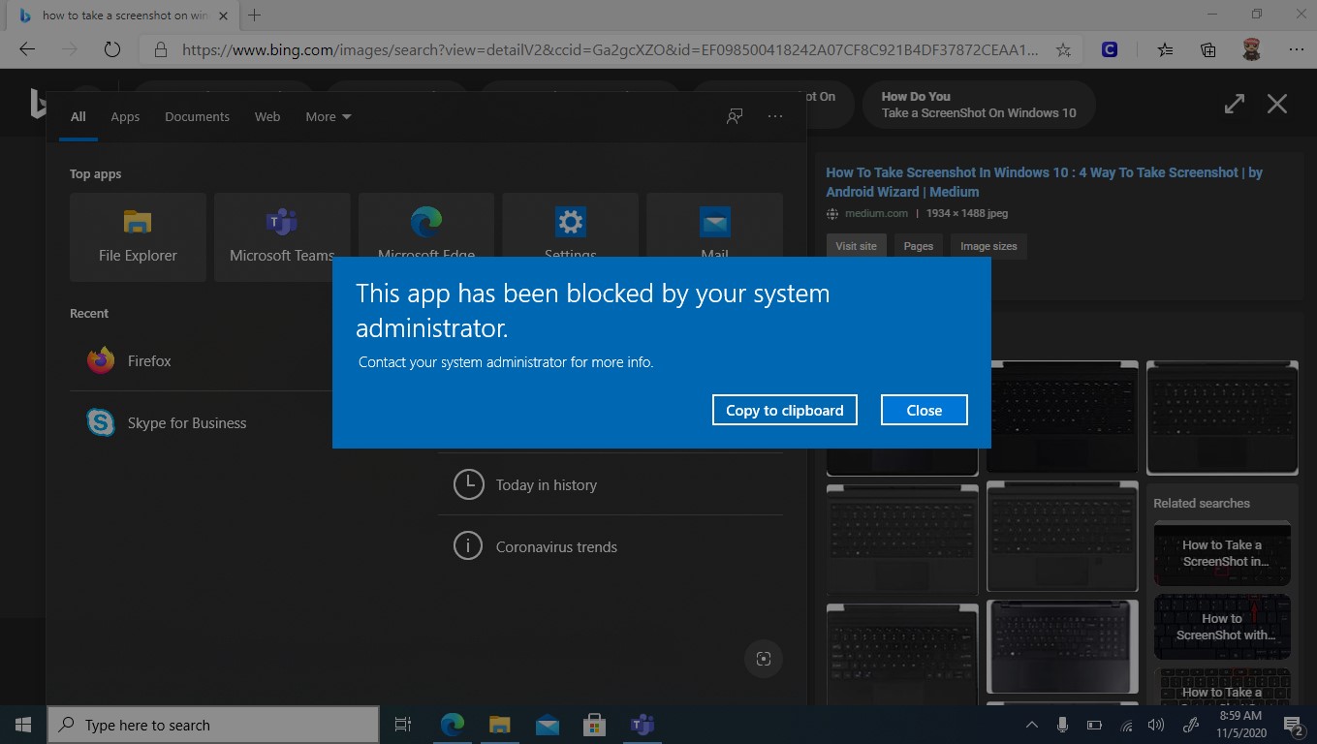The height and width of the screenshot is (744, 1317).
Task: Open the Mail tile in Top apps
Action: [x=714, y=225]
